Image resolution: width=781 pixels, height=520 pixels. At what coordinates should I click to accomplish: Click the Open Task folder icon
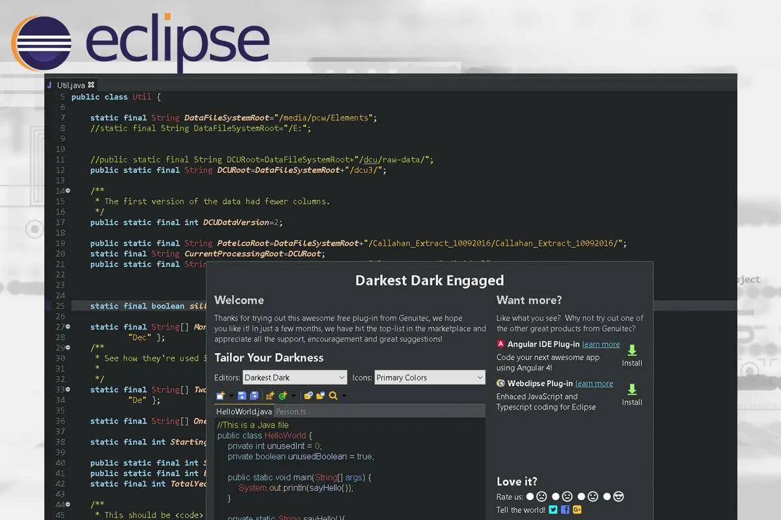(x=320, y=395)
